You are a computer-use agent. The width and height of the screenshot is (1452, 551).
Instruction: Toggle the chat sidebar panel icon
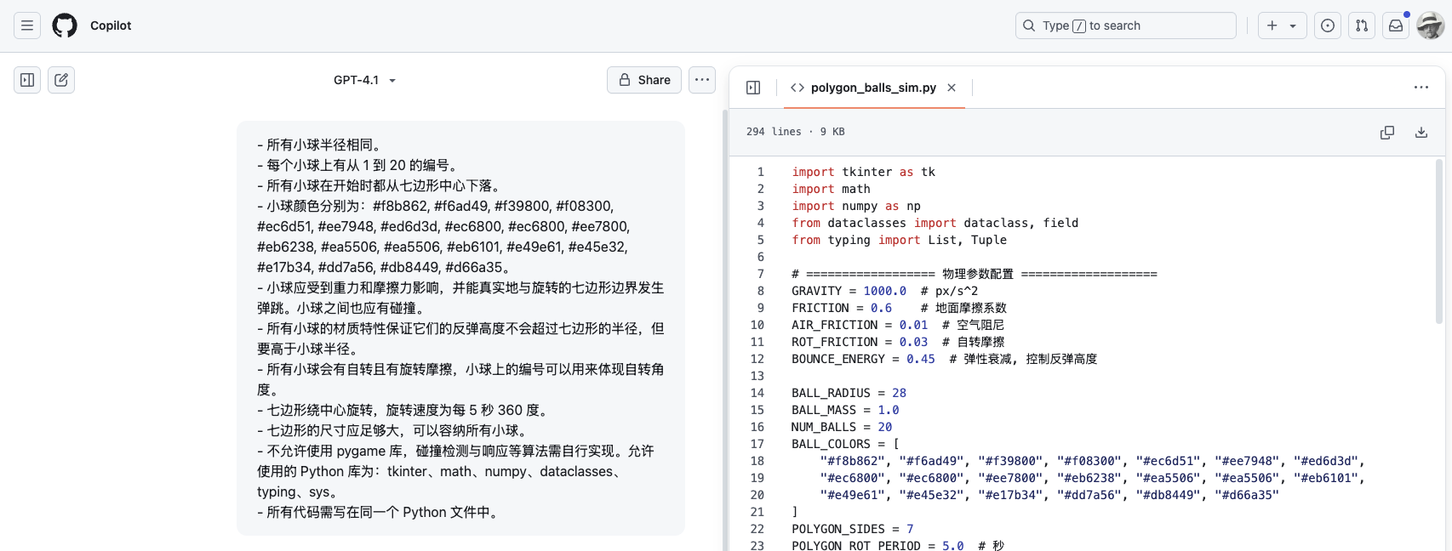click(x=27, y=80)
